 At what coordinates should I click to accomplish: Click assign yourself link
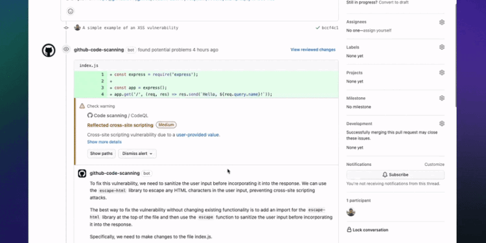[x=377, y=30]
